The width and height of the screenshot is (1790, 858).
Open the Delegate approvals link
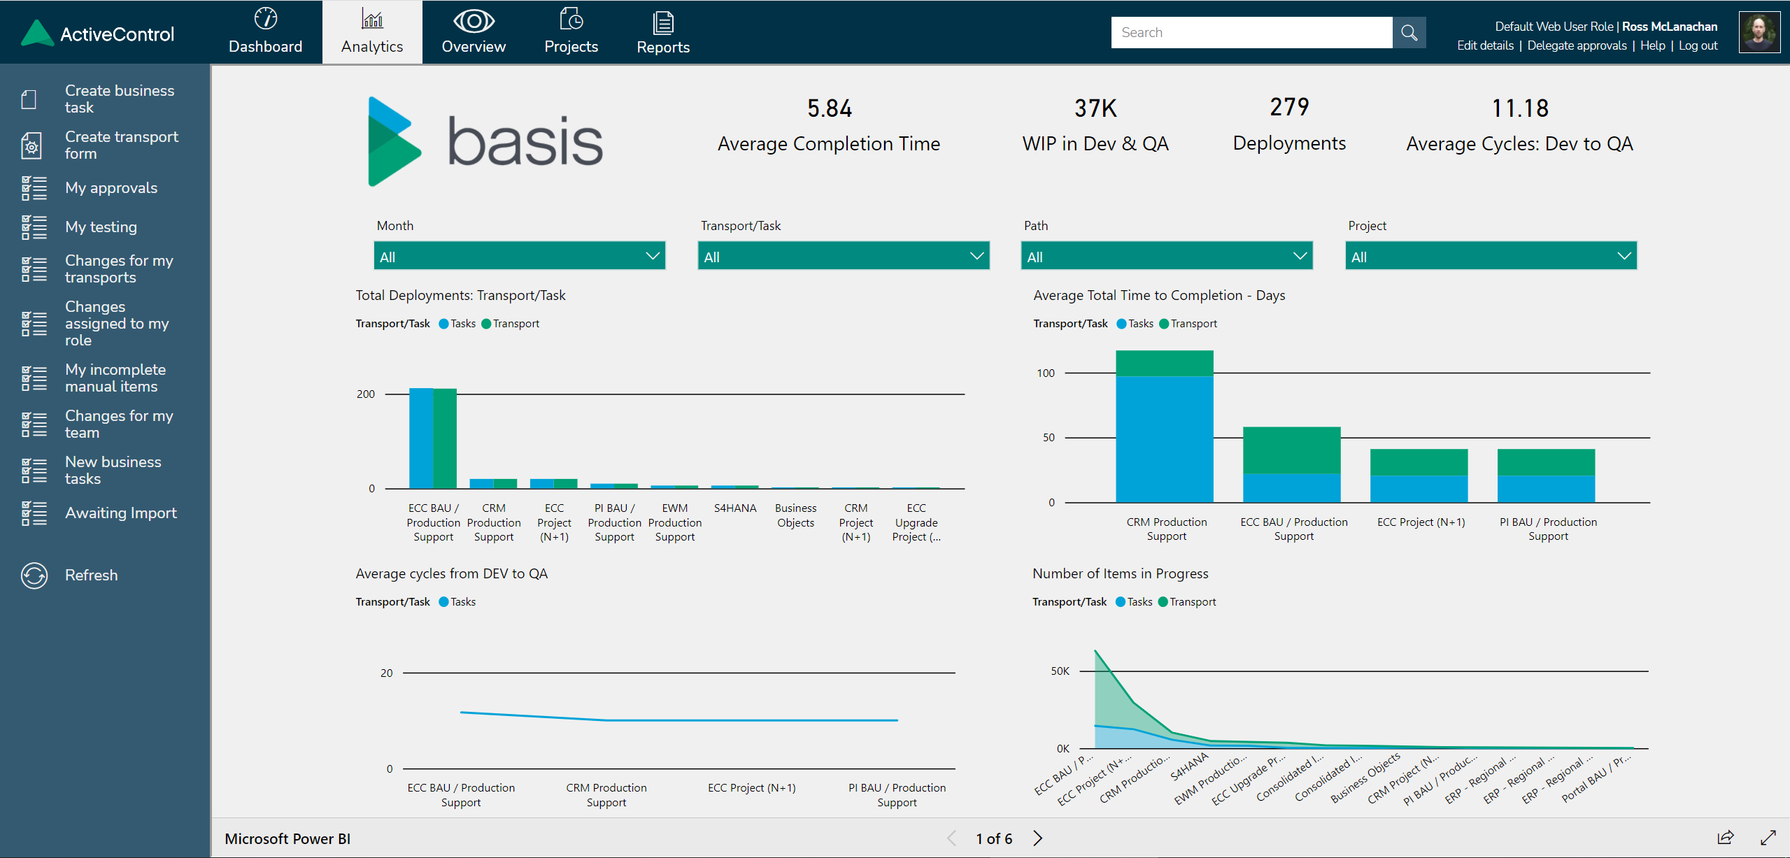coord(1577,45)
